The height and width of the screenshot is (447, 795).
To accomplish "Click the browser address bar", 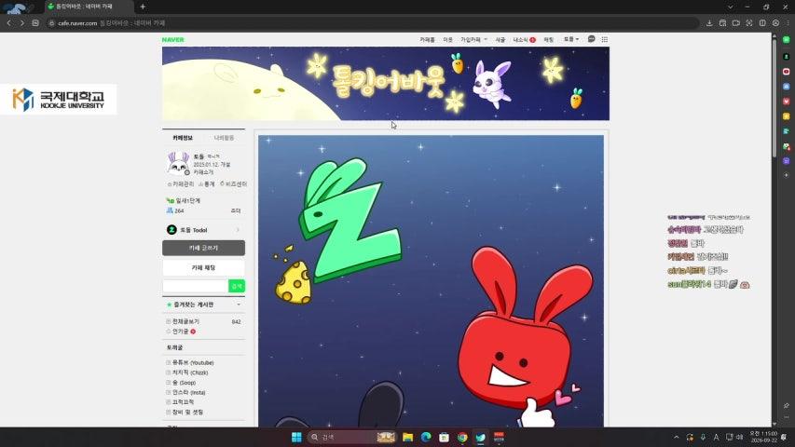I will point(373,22).
